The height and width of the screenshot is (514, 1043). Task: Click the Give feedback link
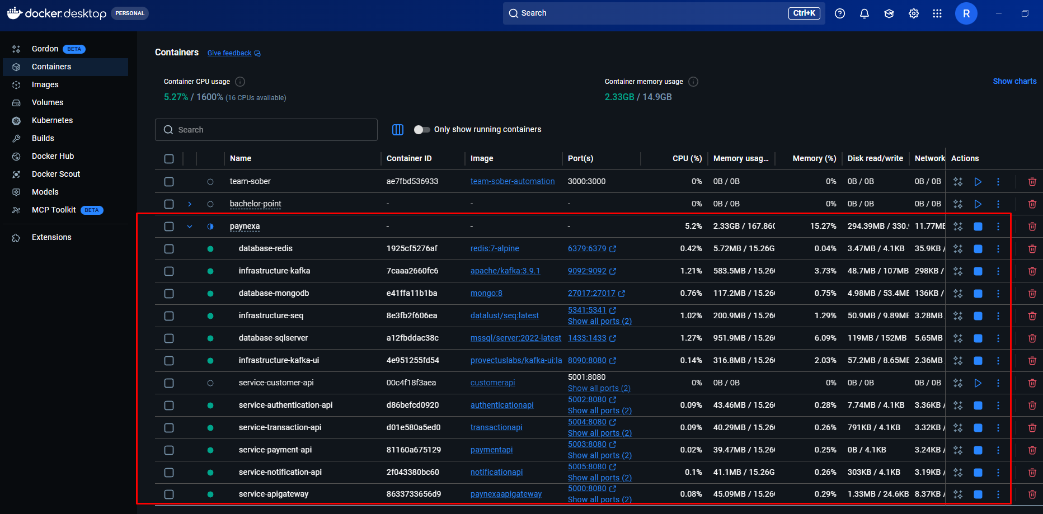[234, 53]
